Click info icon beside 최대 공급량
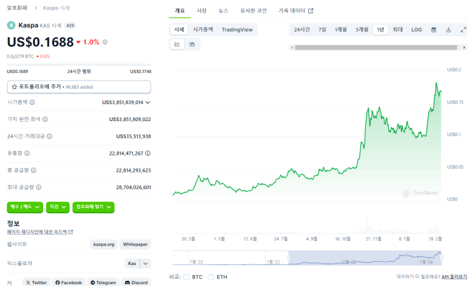The width and height of the screenshot is (472, 286). [x=39, y=187]
